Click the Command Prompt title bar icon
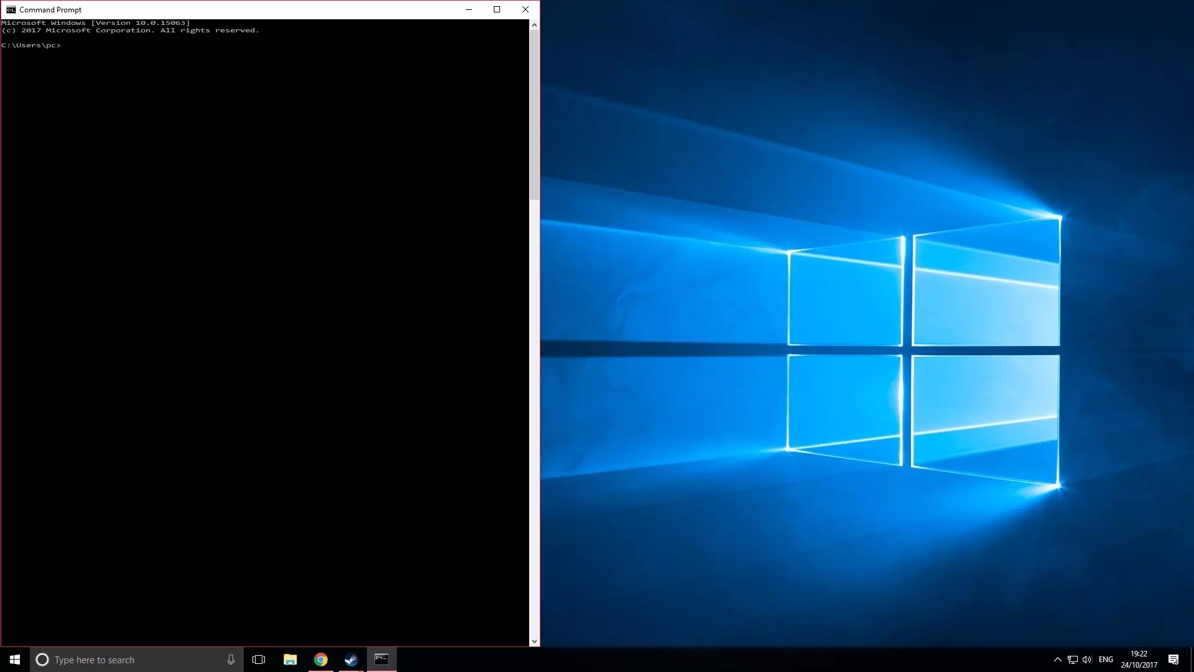This screenshot has height=672, width=1194. coord(11,9)
